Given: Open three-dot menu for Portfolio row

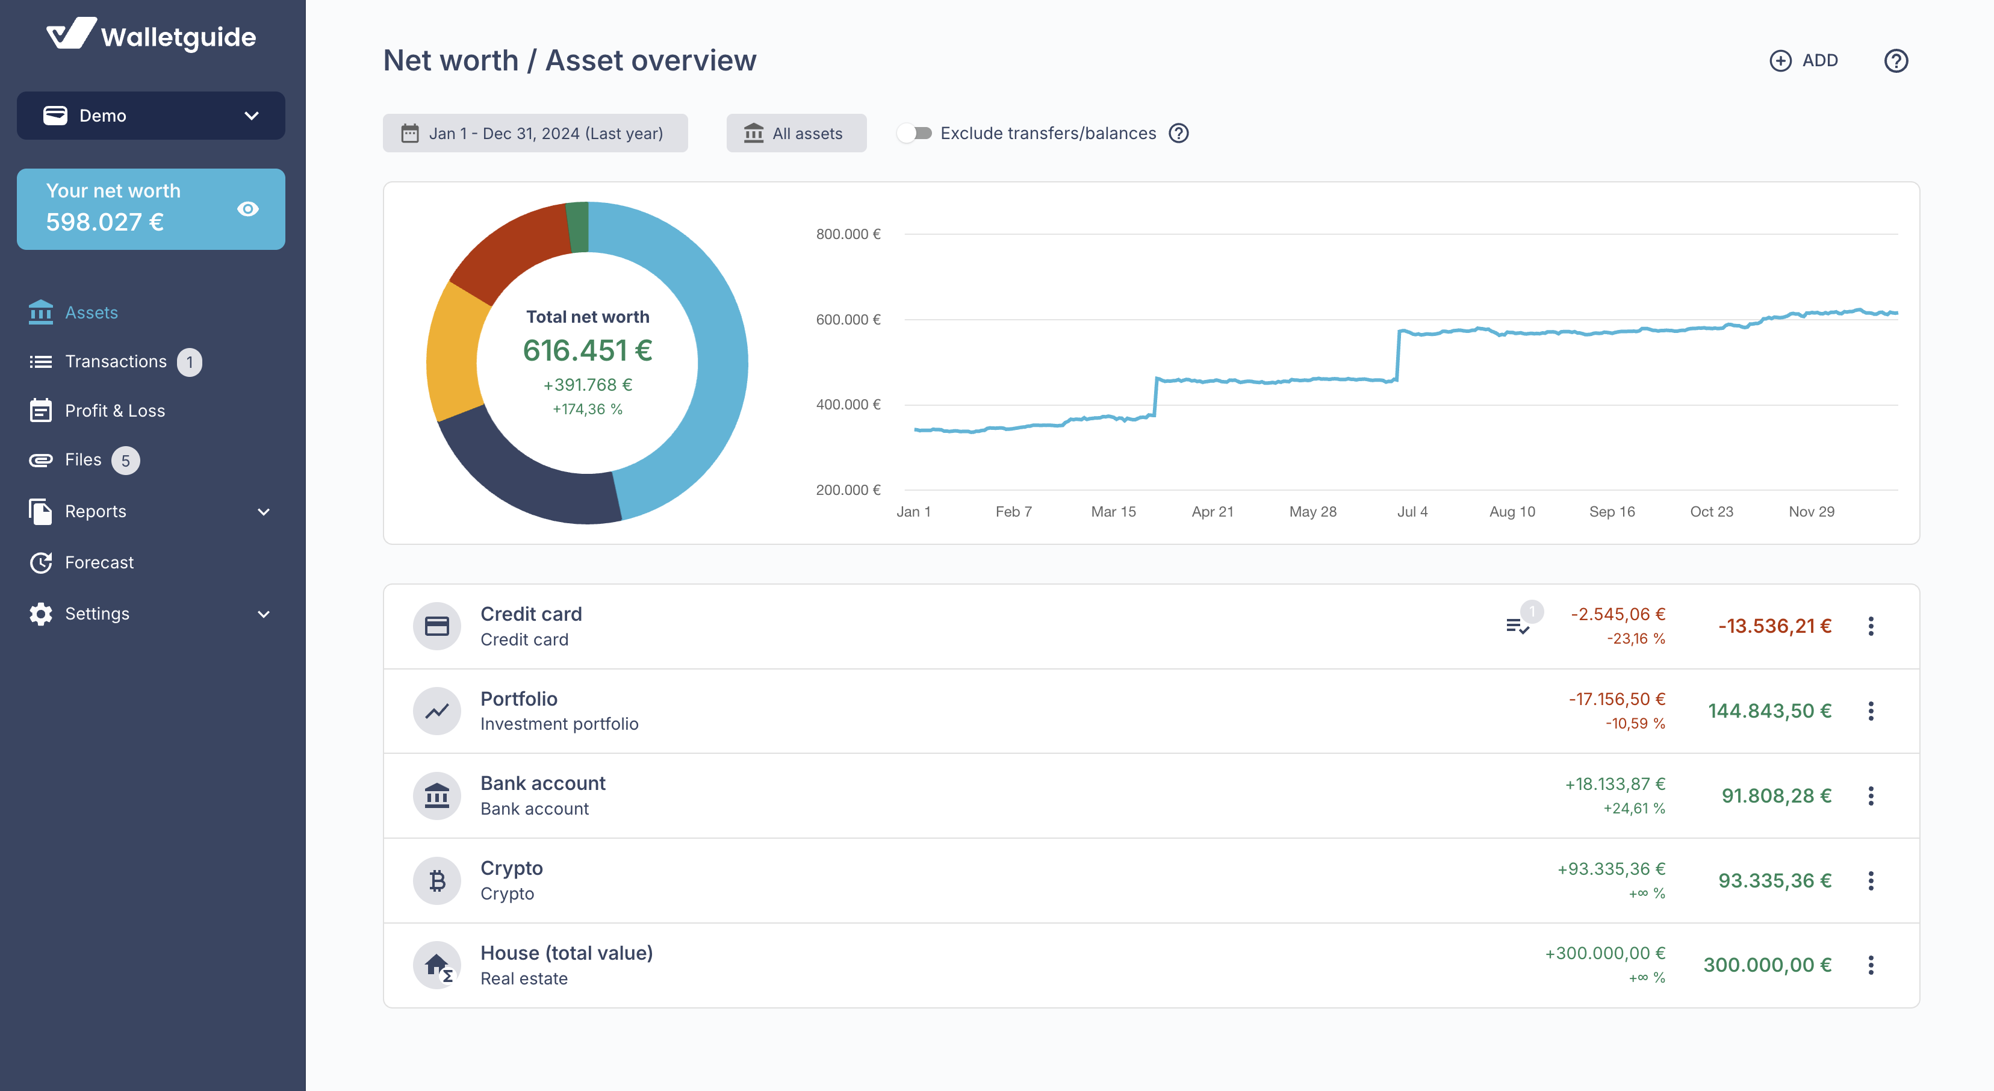Looking at the screenshot, I should tap(1870, 711).
